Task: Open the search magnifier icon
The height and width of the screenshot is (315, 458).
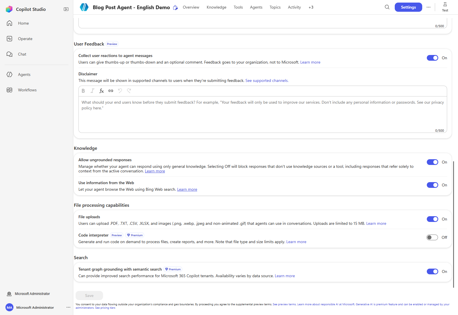Action: 387,7
